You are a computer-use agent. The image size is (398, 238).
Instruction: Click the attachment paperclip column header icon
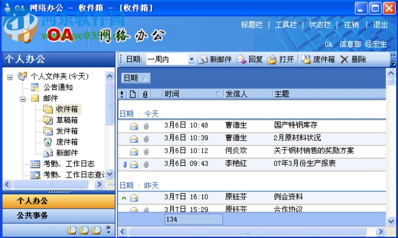[145, 95]
